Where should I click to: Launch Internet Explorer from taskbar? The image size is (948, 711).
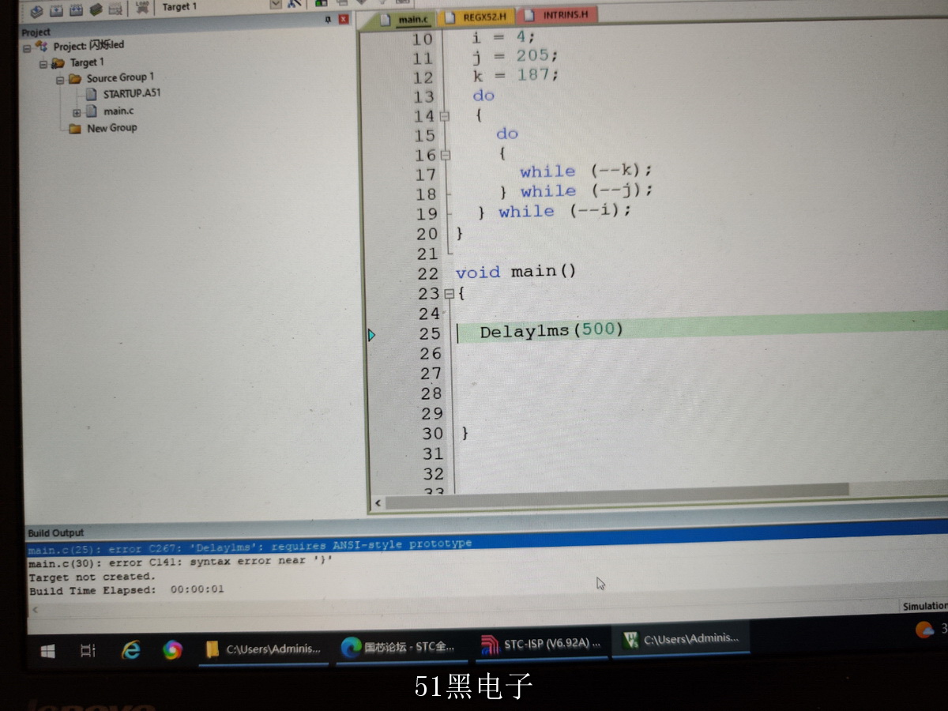pyautogui.click(x=130, y=650)
